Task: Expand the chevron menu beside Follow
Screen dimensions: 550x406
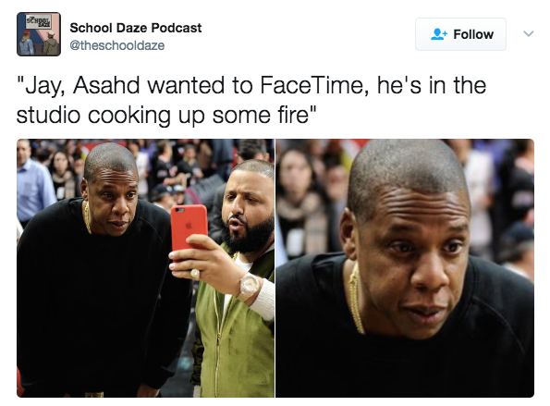Action: (528, 33)
